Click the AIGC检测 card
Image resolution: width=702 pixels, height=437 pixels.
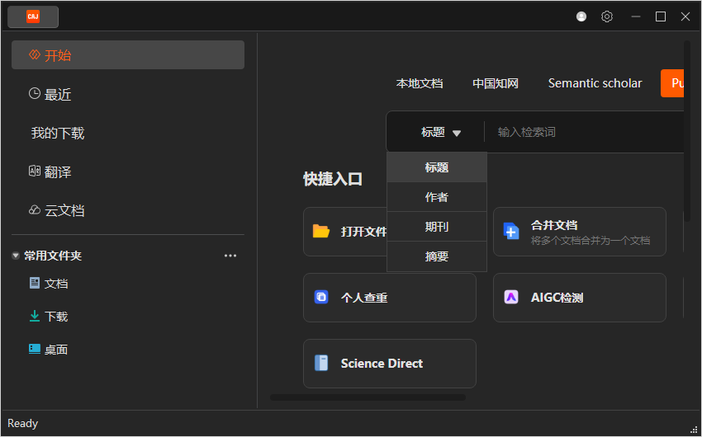coord(579,298)
